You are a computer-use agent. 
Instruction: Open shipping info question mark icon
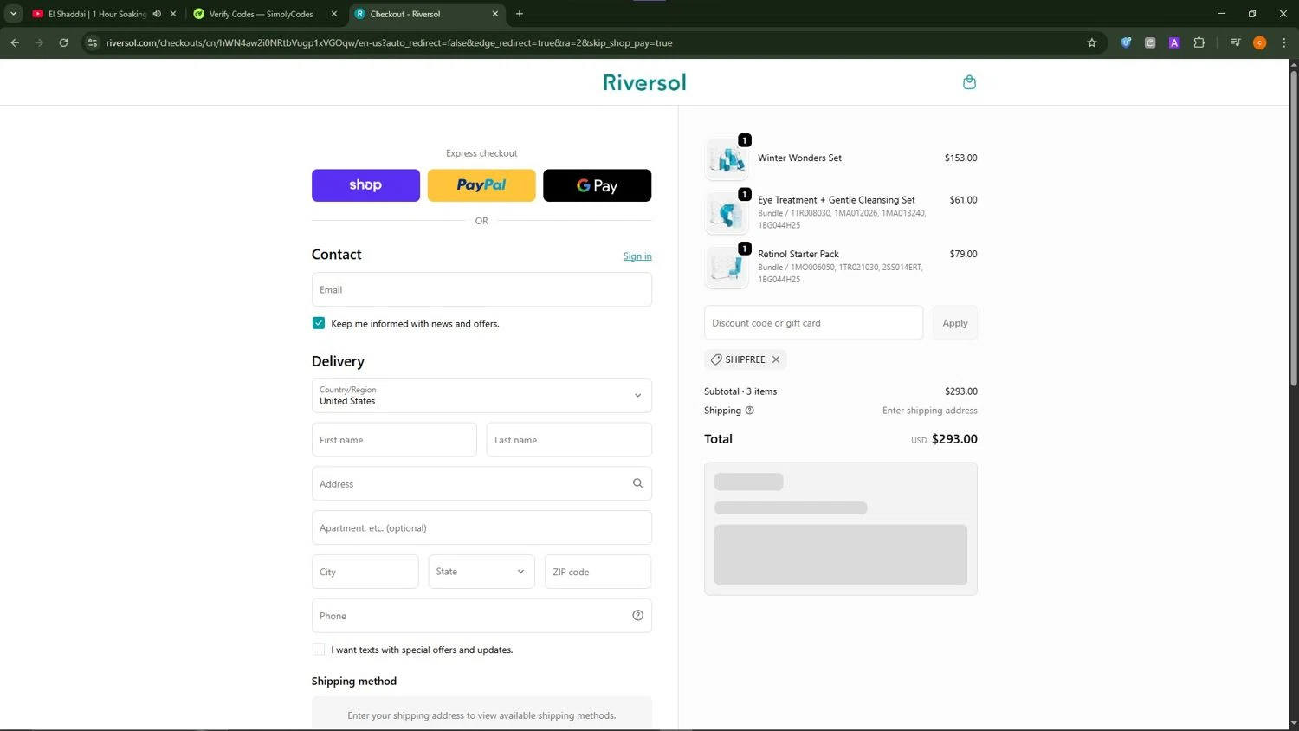tap(750, 411)
